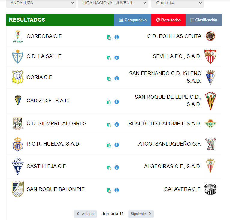Click Real Betis Balompie crest
This screenshot has height=220, width=230.
click(x=210, y=123)
